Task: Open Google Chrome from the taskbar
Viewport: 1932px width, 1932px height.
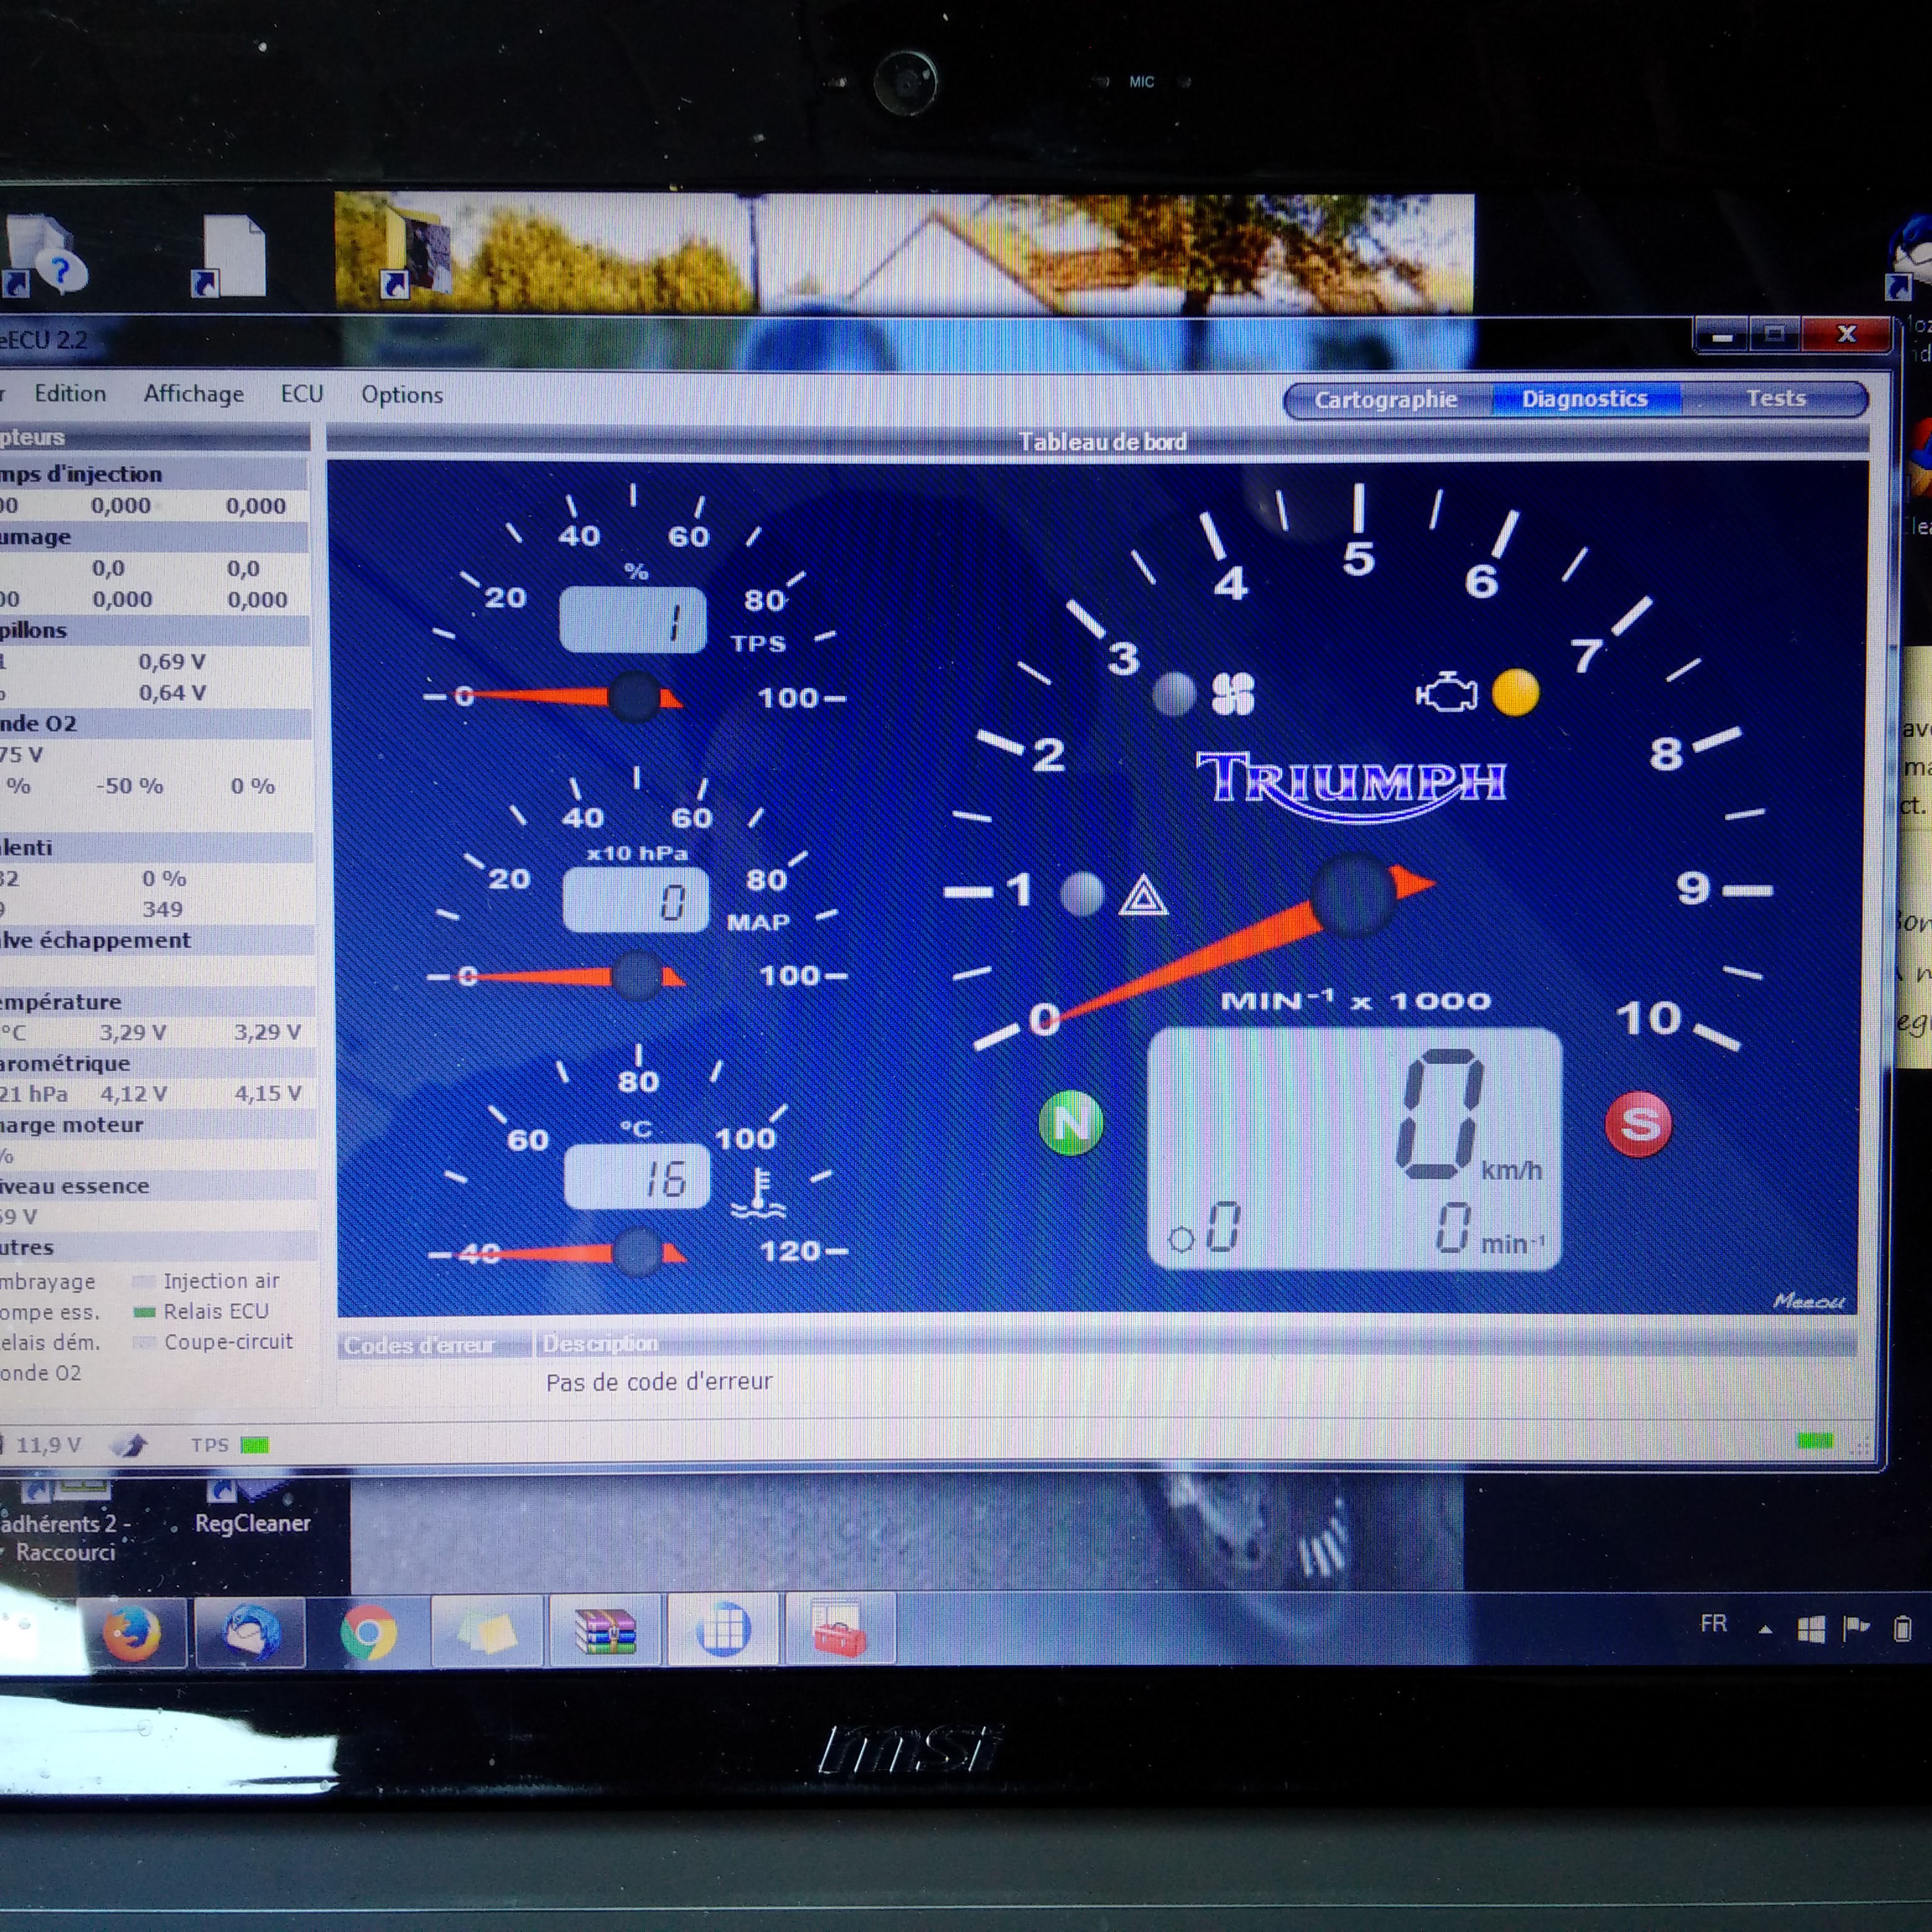Action: (x=368, y=1633)
